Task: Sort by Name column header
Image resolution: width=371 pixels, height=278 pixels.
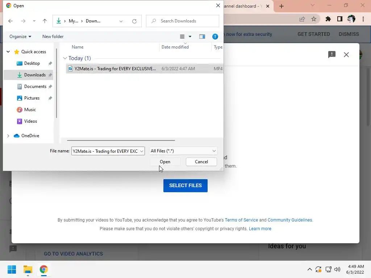Action: pyautogui.click(x=78, y=47)
